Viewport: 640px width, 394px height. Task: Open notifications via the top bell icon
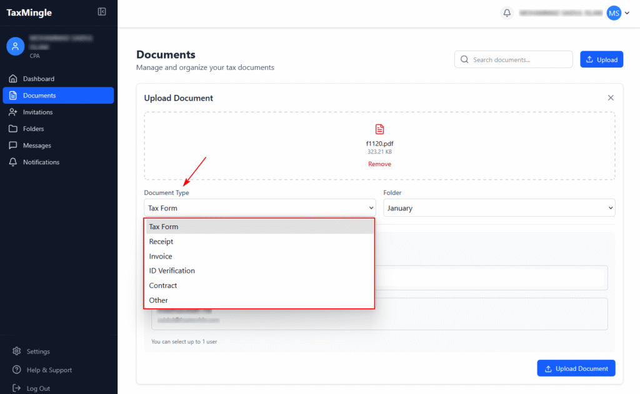tap(507, 12)
